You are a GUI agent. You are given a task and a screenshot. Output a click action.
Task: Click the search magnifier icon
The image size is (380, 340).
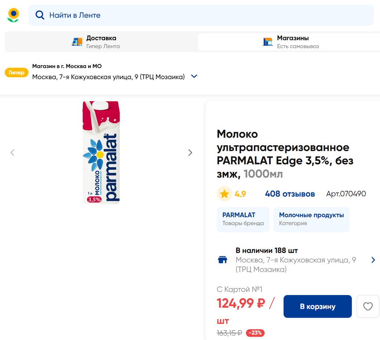(40, 15)
